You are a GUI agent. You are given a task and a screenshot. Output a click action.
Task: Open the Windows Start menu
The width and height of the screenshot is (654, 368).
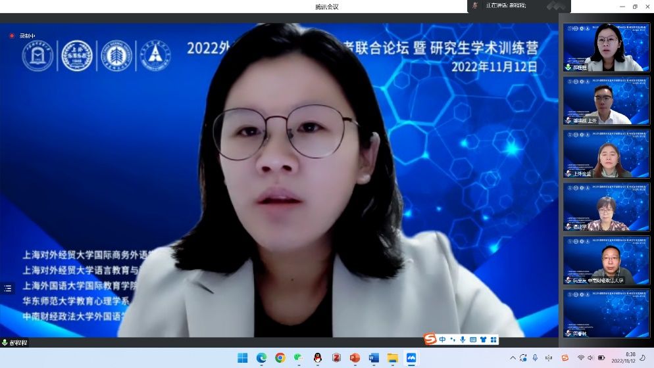point(243,357)
